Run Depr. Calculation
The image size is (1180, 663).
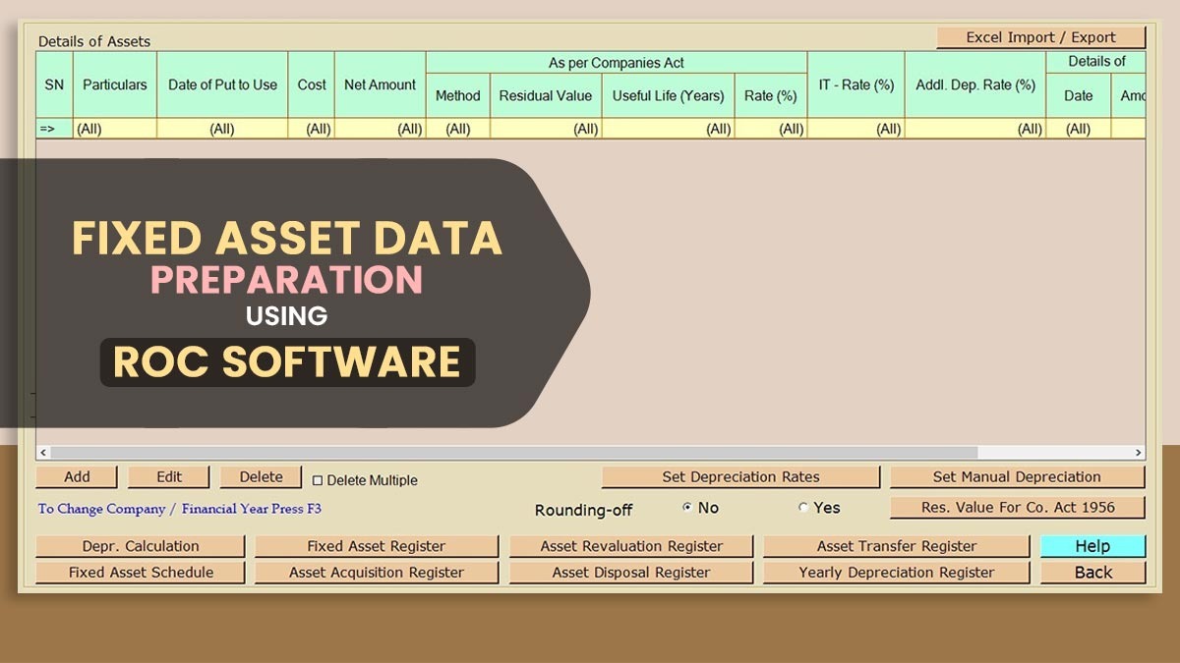click(140, 546)
